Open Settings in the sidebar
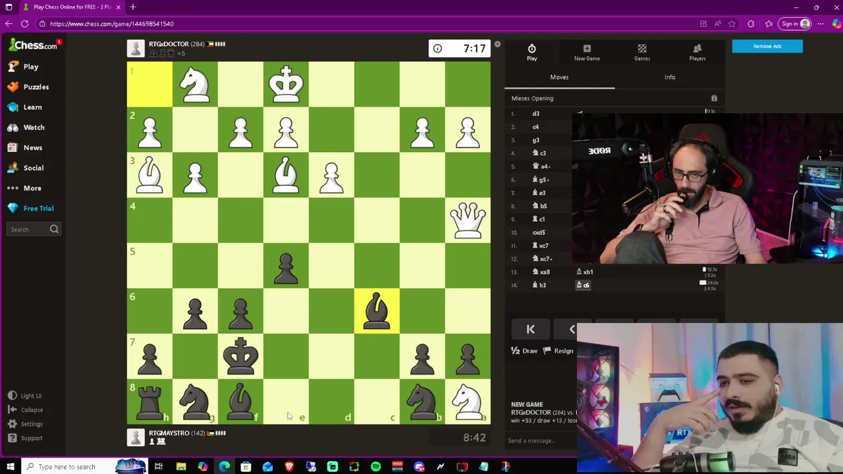843x474 pixels. click(26, 424)
